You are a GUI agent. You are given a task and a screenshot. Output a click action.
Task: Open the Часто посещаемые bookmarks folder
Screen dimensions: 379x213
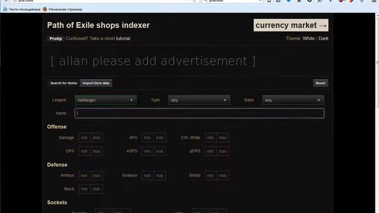[x=22, y=9]
